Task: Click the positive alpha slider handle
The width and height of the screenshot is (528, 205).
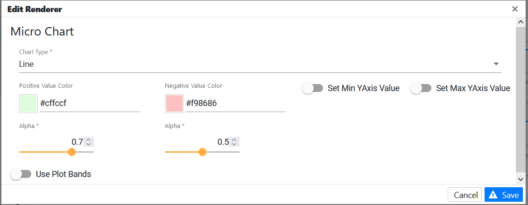Action: coord(71,152)
